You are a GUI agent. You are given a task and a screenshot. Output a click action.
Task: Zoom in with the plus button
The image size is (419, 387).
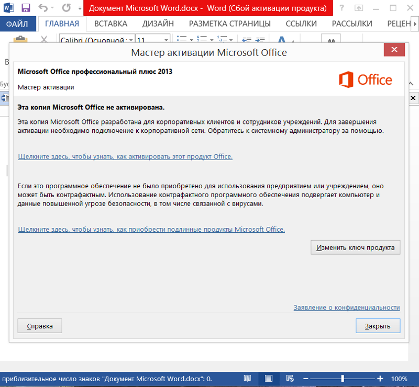click(x=380, y=379)
